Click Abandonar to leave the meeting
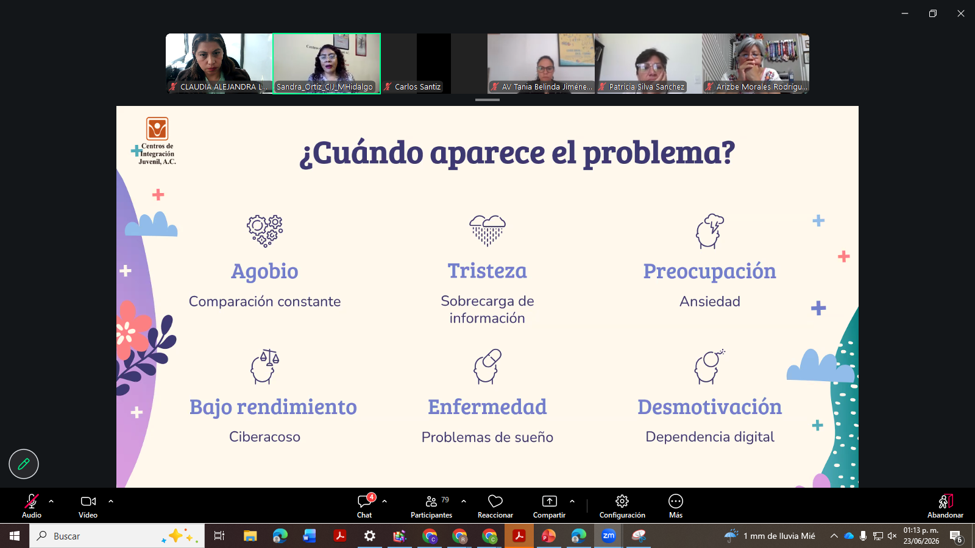975x548 pixels. click(x=945, y=506)
